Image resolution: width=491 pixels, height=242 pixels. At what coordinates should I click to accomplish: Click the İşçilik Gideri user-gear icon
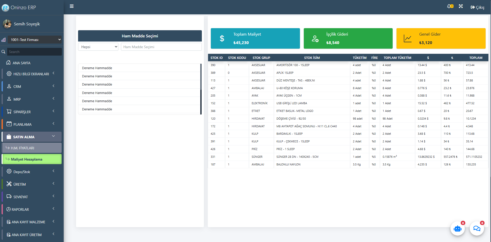315,39
